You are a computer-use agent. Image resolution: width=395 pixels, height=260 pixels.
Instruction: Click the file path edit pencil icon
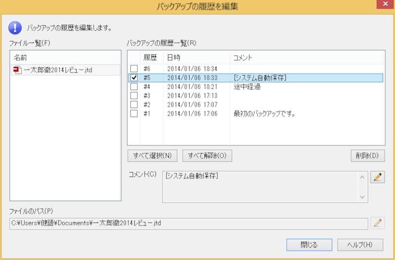point(377,223)
